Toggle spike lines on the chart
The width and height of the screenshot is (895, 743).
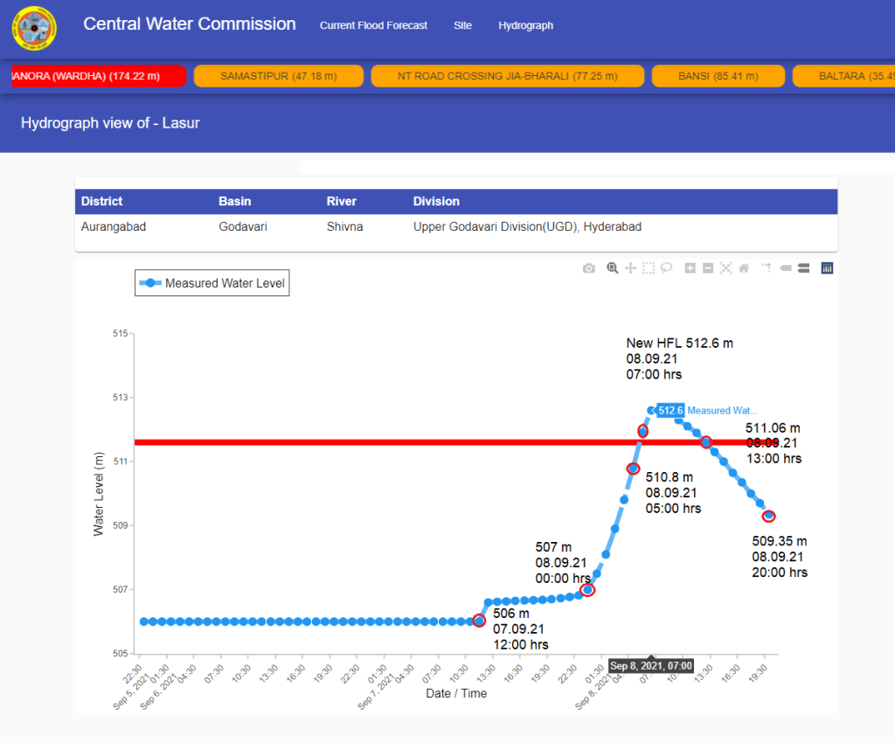(767, 268)
